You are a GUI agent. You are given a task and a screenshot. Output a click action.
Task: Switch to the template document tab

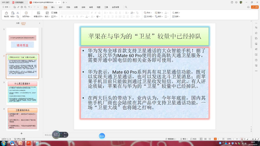tap(19, 2)
